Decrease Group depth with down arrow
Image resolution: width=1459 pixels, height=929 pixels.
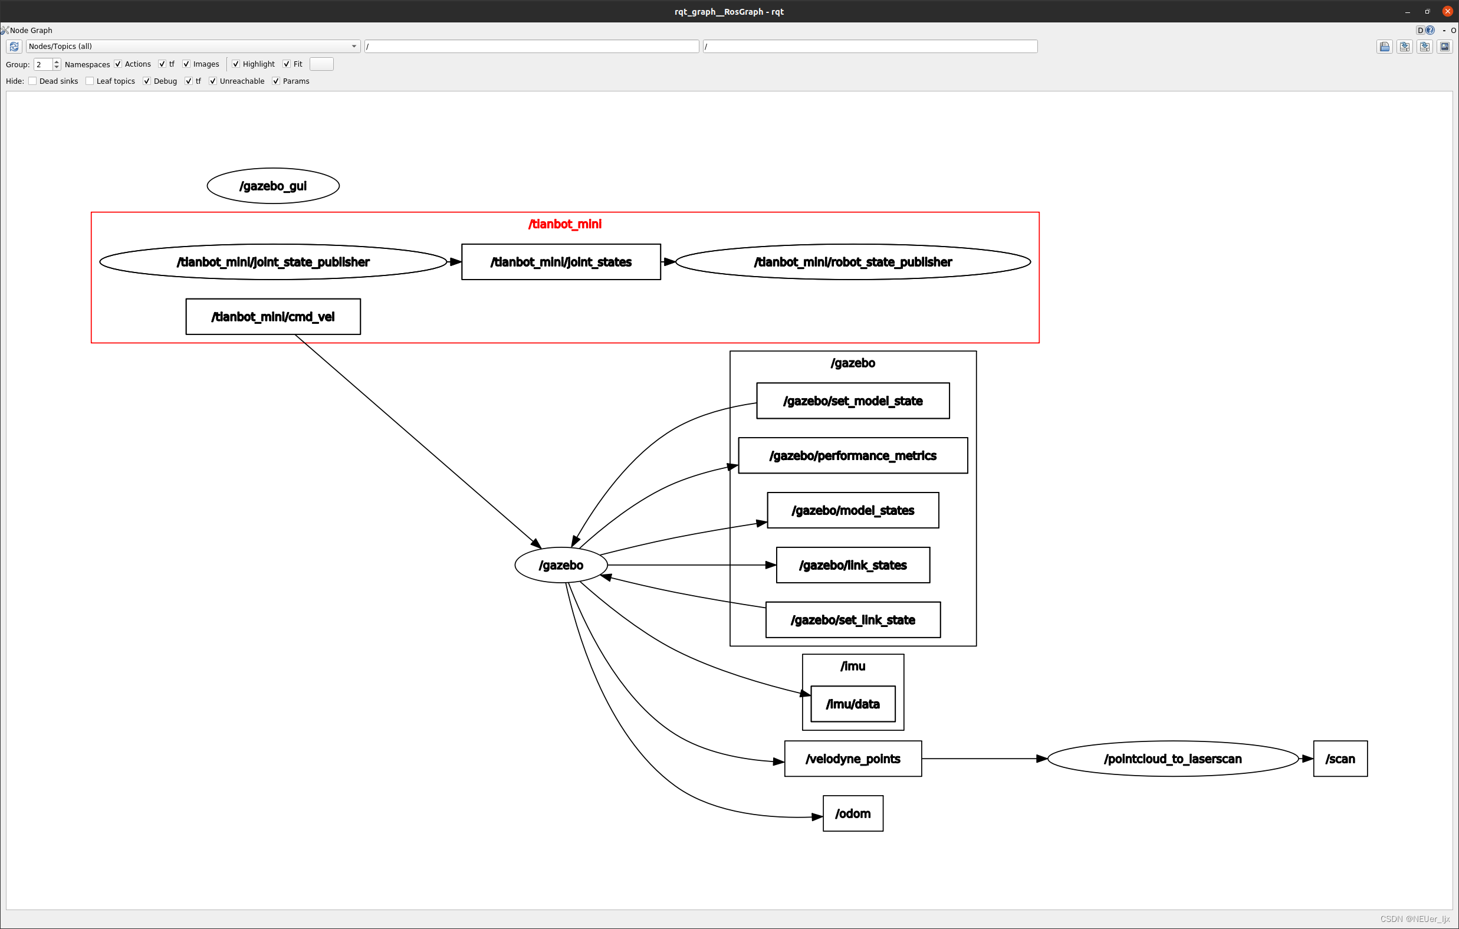pos(57,67)
